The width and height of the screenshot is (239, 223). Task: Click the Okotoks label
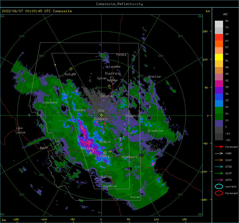point(106,177)
